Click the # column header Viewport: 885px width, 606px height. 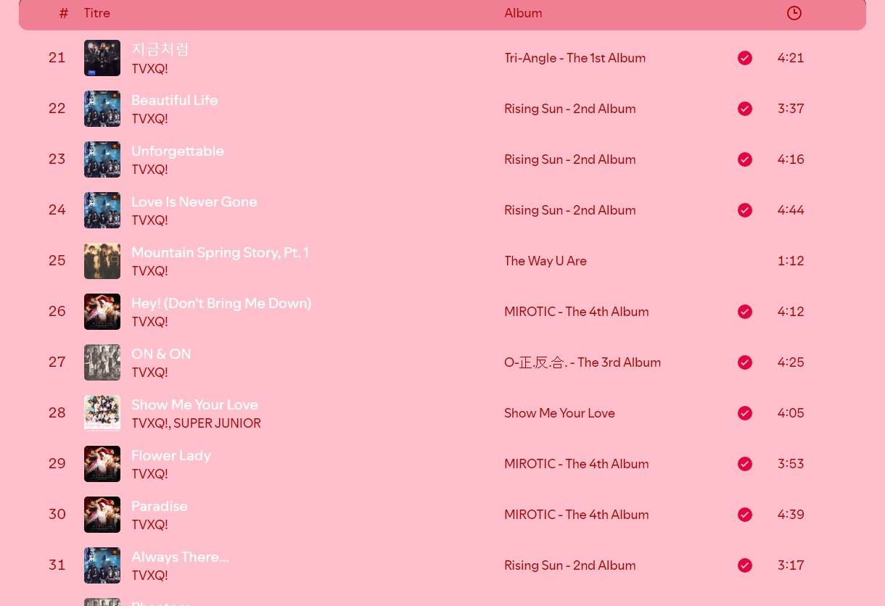point(64,13)
